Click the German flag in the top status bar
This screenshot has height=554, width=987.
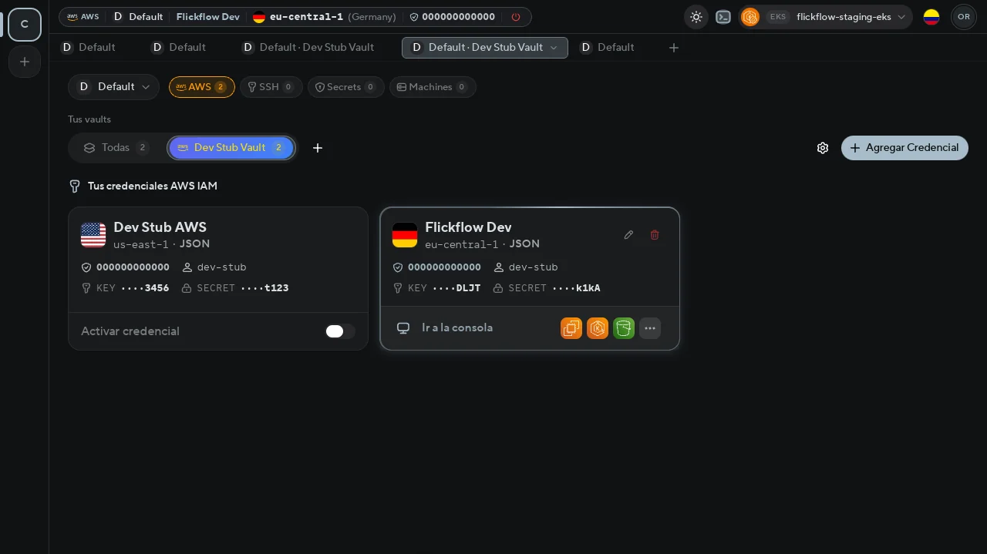tap(259, 17)
